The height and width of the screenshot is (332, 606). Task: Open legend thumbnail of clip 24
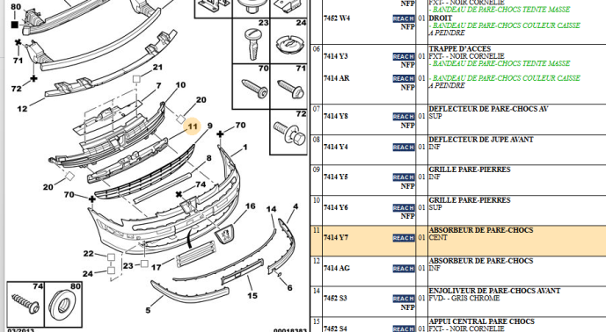[x=288, y=41]
